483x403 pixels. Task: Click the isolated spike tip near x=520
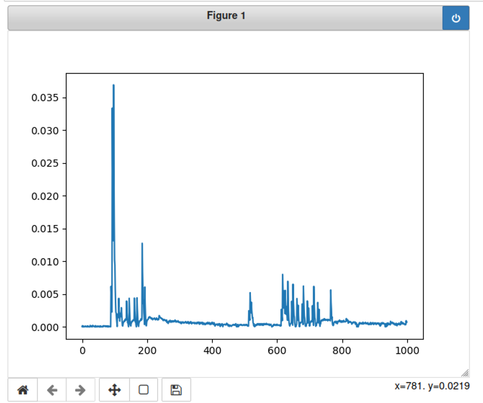coord(250,293)
